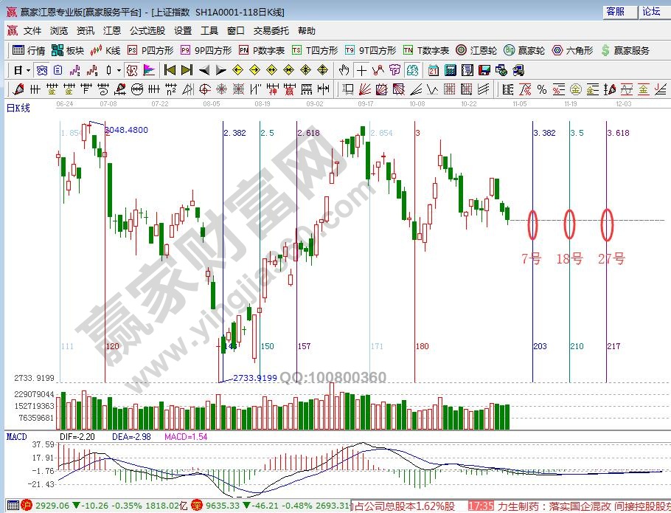The height and width of the screenshot is (513, 671).
Task: Click the 论坛 button
Action: [x=651, y=11]
